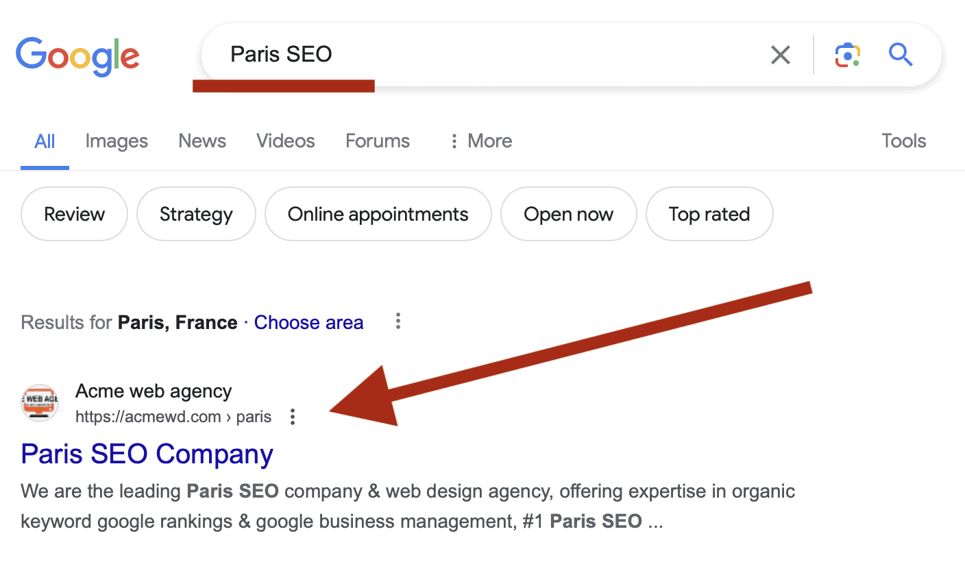Click the Google logo
The image size is (965, 573).
point(77,56)
